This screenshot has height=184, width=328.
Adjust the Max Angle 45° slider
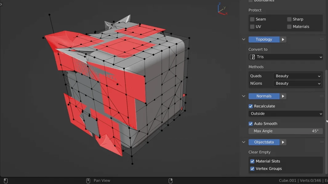pyautogui.click(x=286, y=131)
